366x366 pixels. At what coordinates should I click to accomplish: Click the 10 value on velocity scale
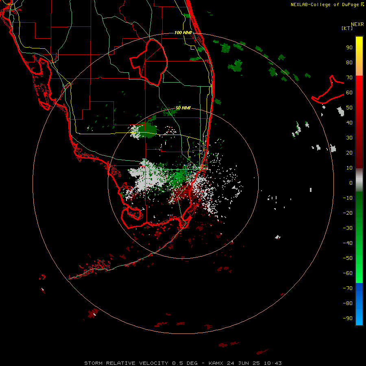349,168
